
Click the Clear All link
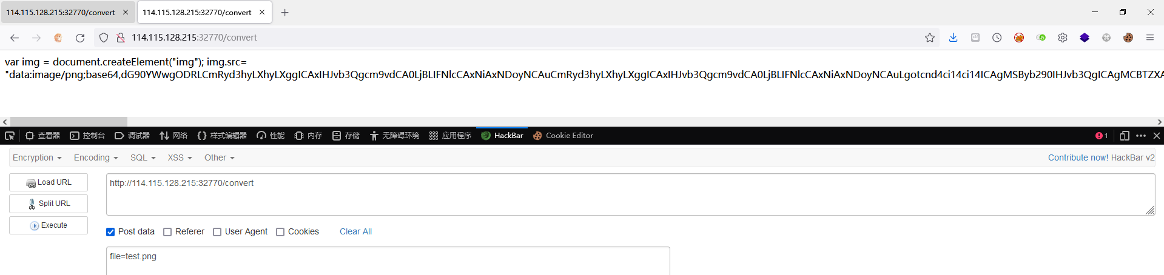pos(355,231)
